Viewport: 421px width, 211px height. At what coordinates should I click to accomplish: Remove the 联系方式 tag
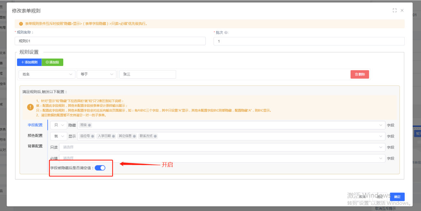(x=155, y=136)
